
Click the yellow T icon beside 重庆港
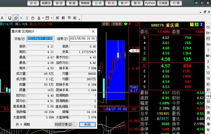192,25
